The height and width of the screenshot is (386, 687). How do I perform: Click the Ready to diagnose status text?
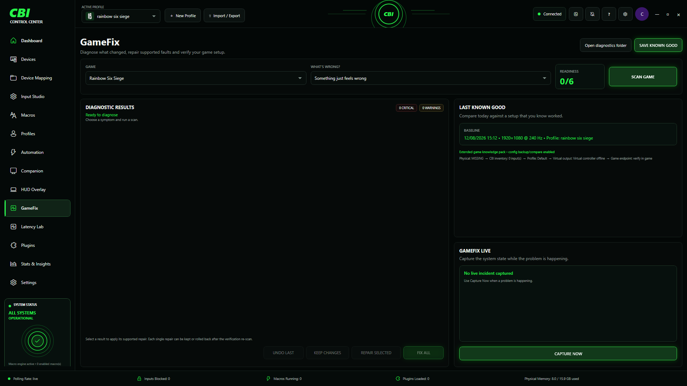[x=101, y=115]
